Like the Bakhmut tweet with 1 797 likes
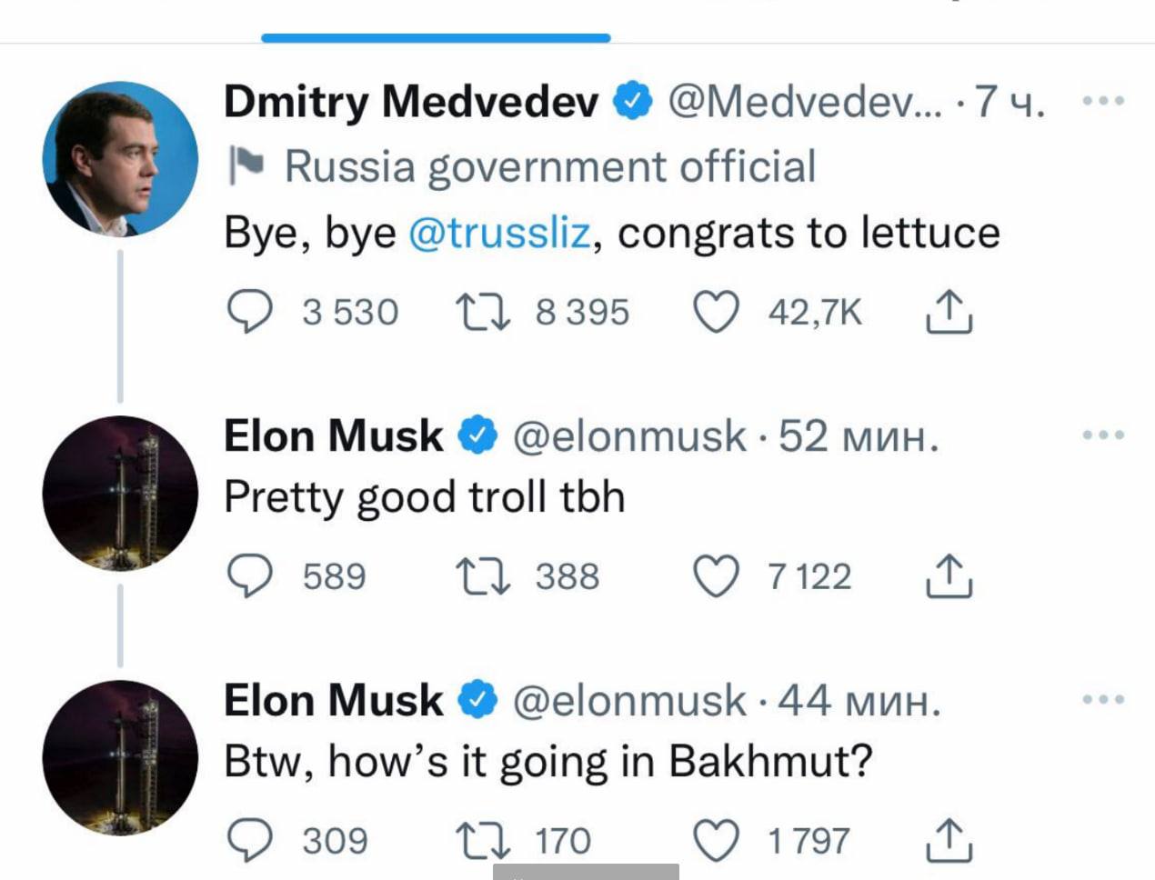The height and width of the screenshot is (880, 1155). tap(716, 841)
